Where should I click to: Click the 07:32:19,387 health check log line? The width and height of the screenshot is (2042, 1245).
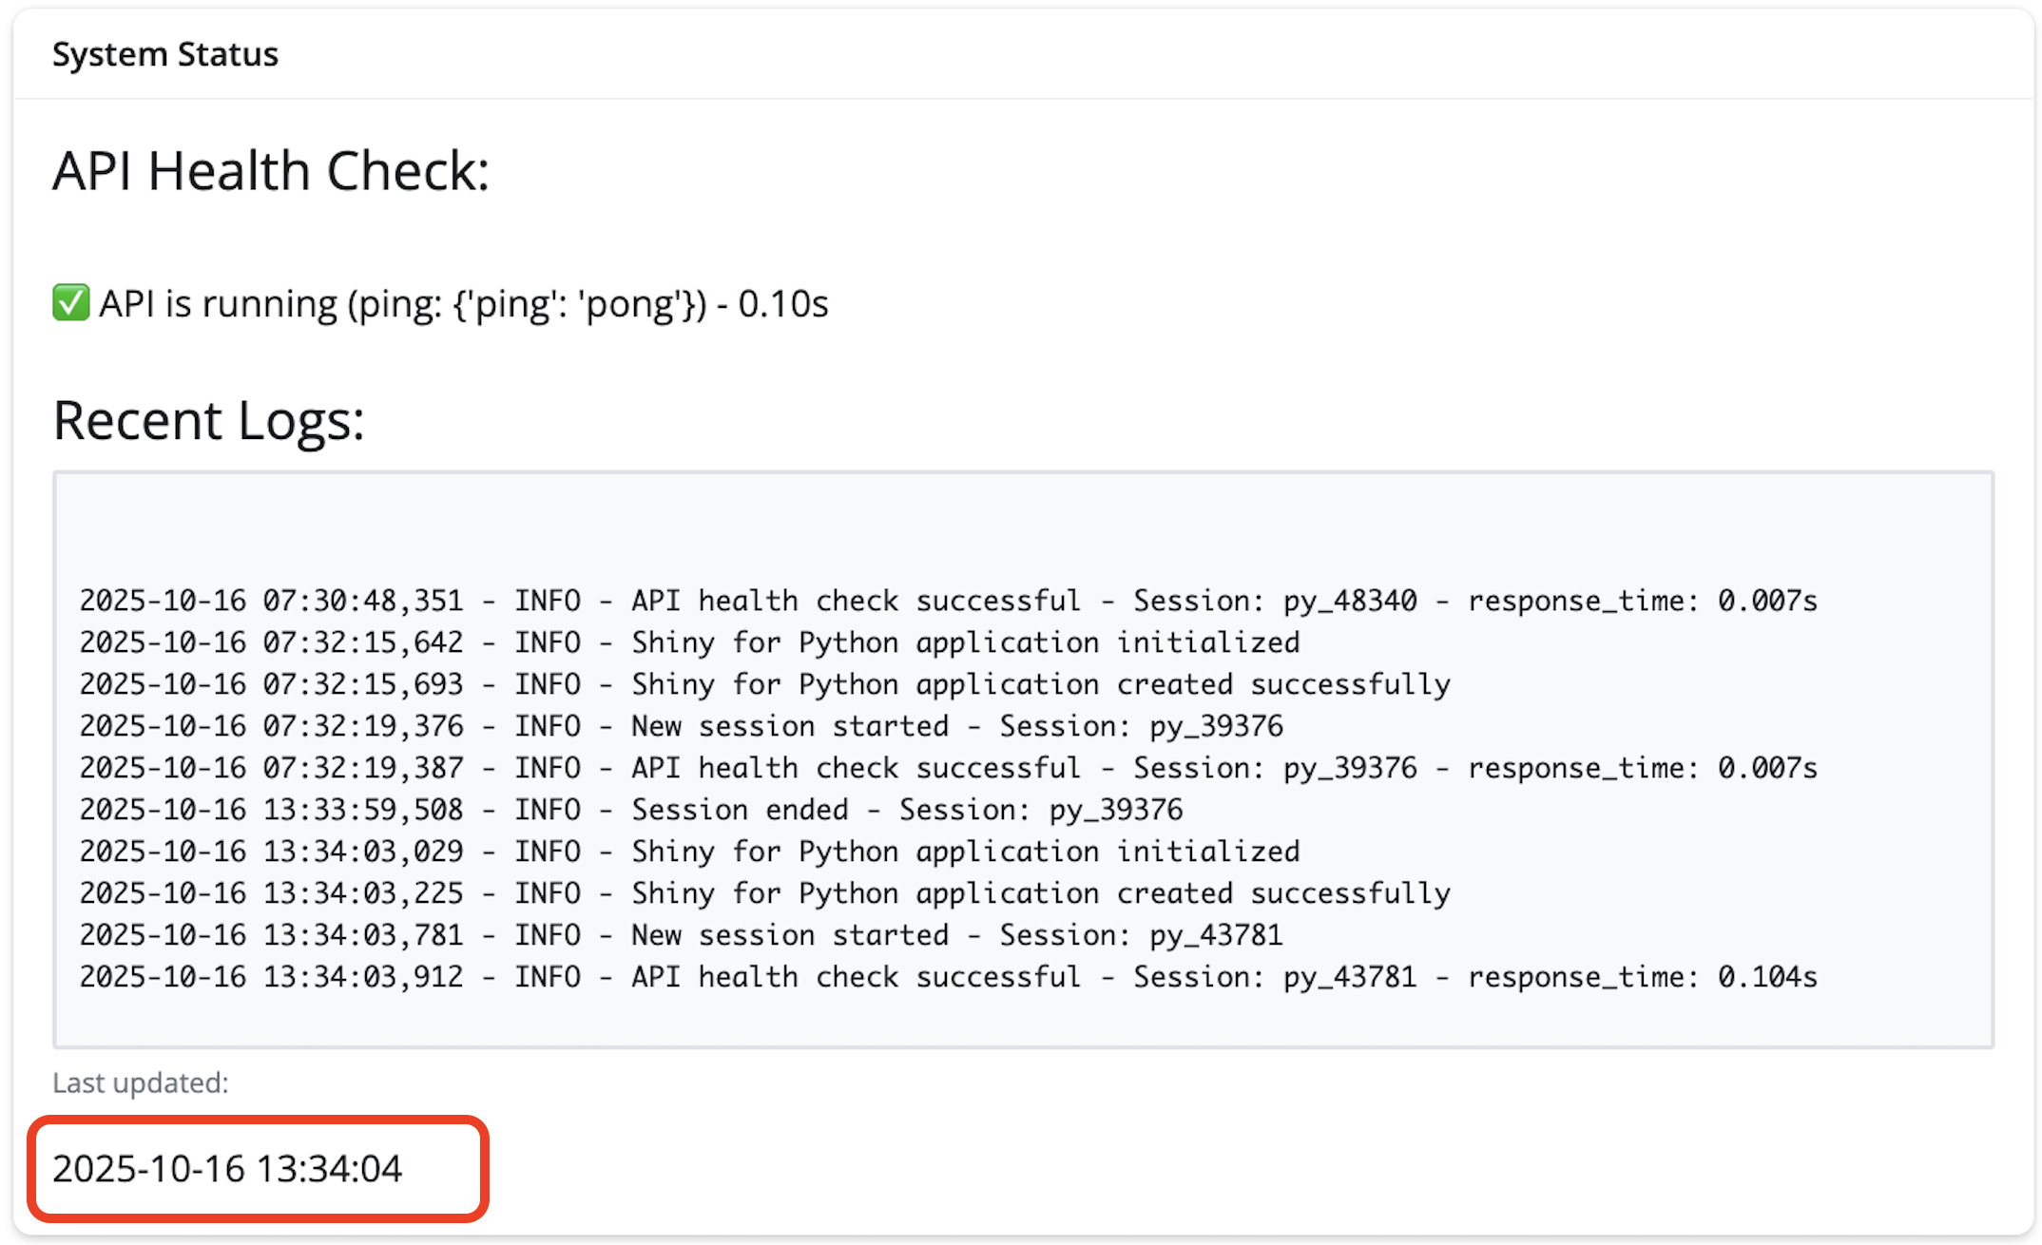947,768
